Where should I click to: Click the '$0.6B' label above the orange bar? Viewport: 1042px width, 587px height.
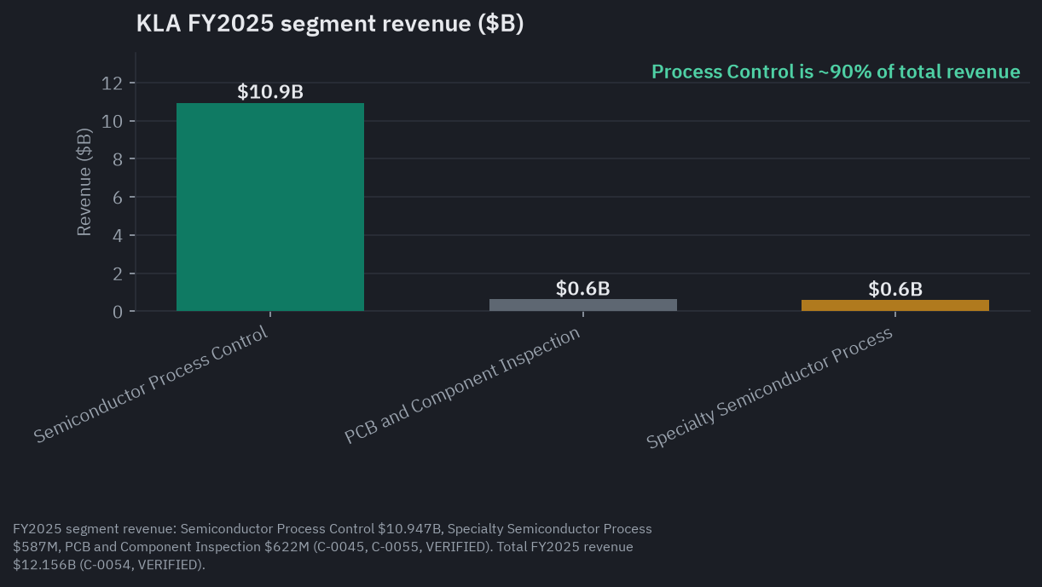click(895, 289)
